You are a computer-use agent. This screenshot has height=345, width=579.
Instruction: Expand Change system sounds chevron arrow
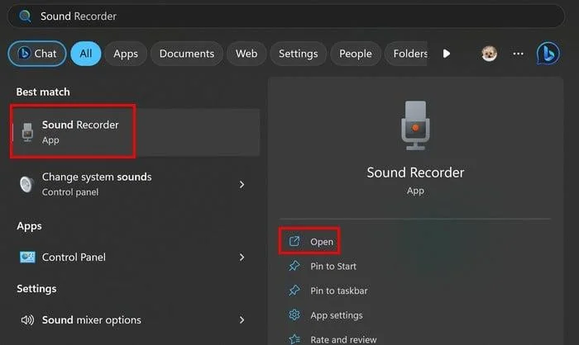(242, 184)
